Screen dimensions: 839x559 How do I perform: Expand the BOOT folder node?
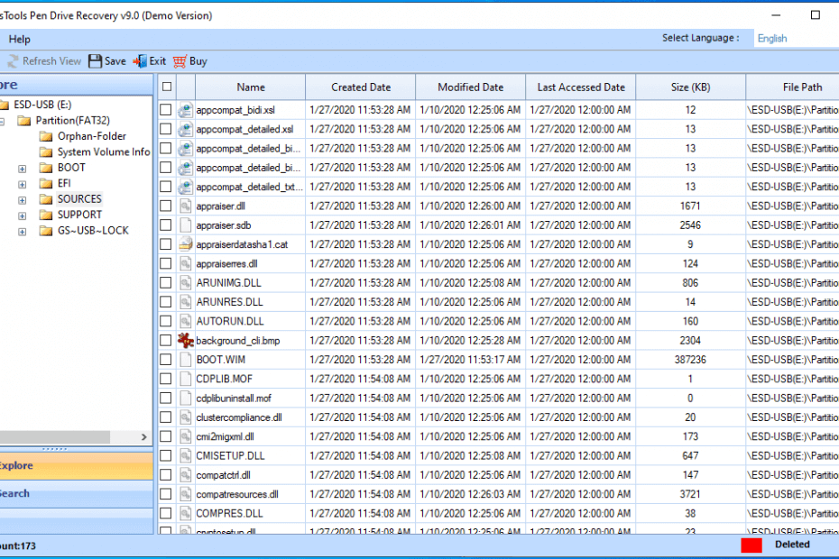click(x=22, y=169)
